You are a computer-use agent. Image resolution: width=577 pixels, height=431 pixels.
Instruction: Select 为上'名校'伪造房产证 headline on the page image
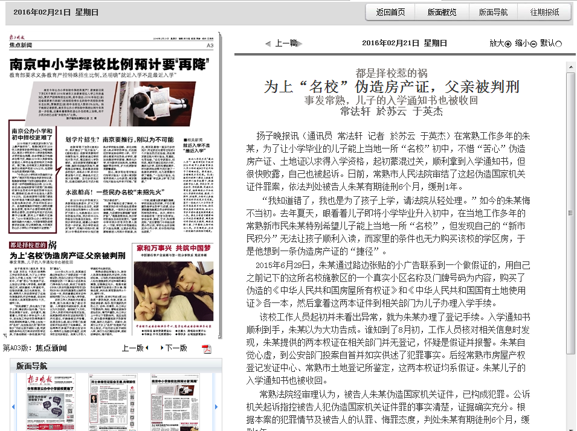tap(68, 255)
